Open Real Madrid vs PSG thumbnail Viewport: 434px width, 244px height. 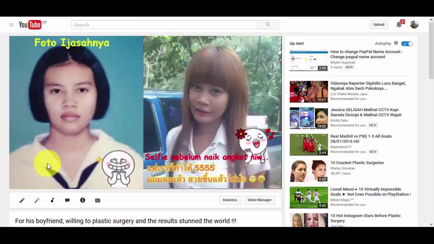(309, 144)
